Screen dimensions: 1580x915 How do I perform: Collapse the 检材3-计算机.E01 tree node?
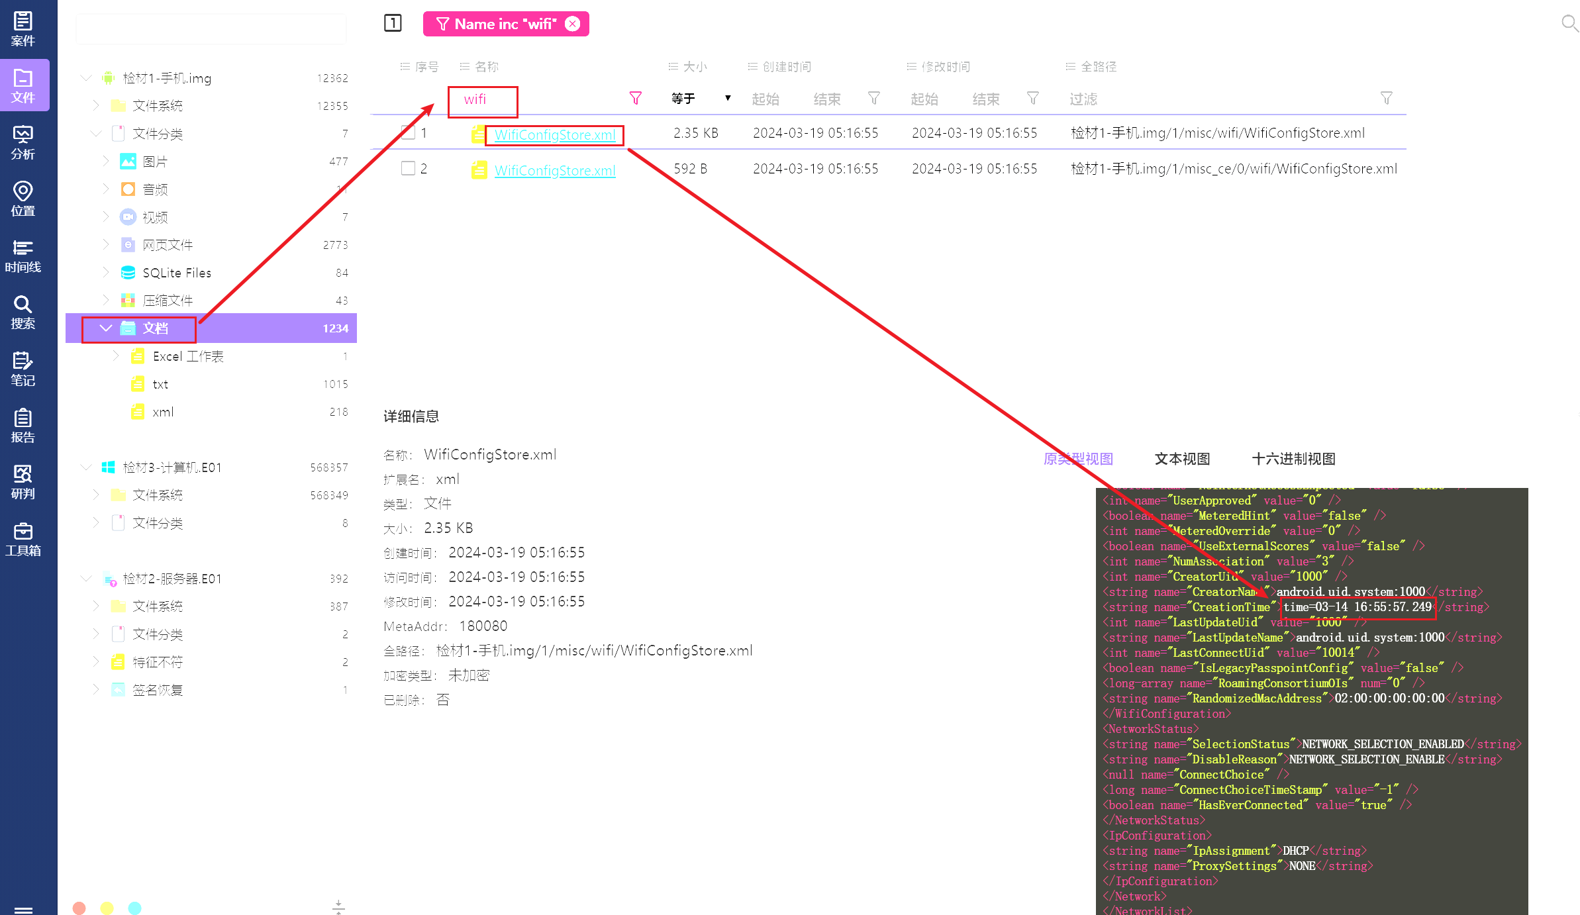tap(85, 467)
